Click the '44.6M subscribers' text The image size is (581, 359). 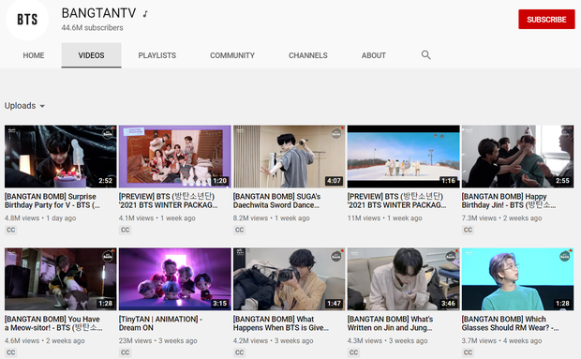92,28
